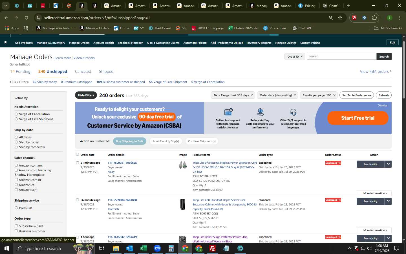Check the Business customer order type
Viewport: 406px width, 254px height.
16,231
